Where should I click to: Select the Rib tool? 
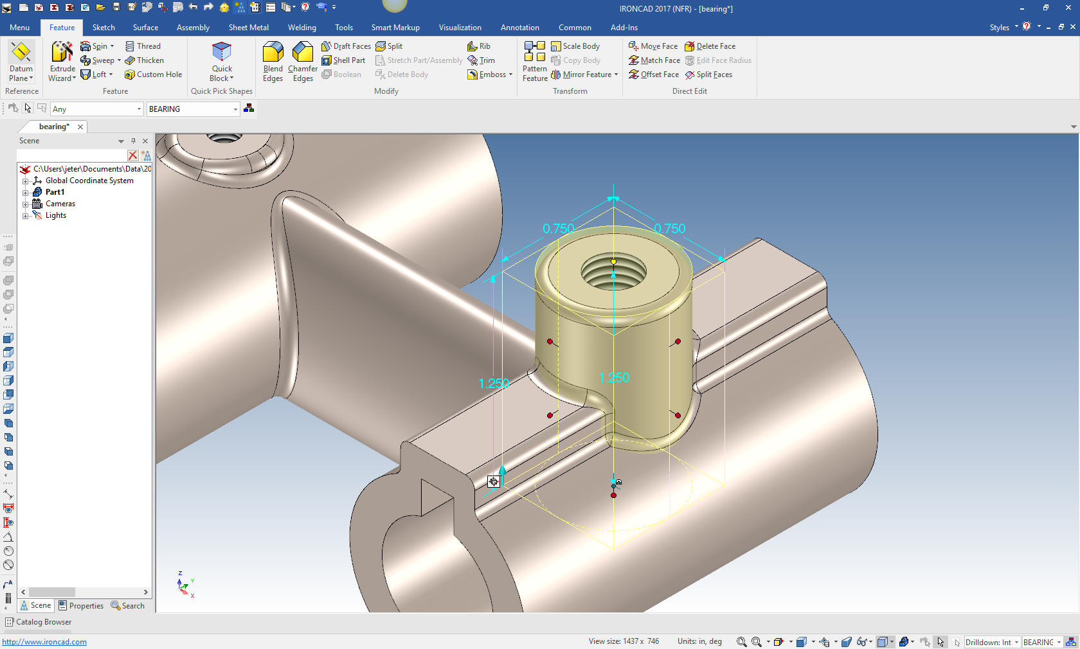tap(479, 46)
